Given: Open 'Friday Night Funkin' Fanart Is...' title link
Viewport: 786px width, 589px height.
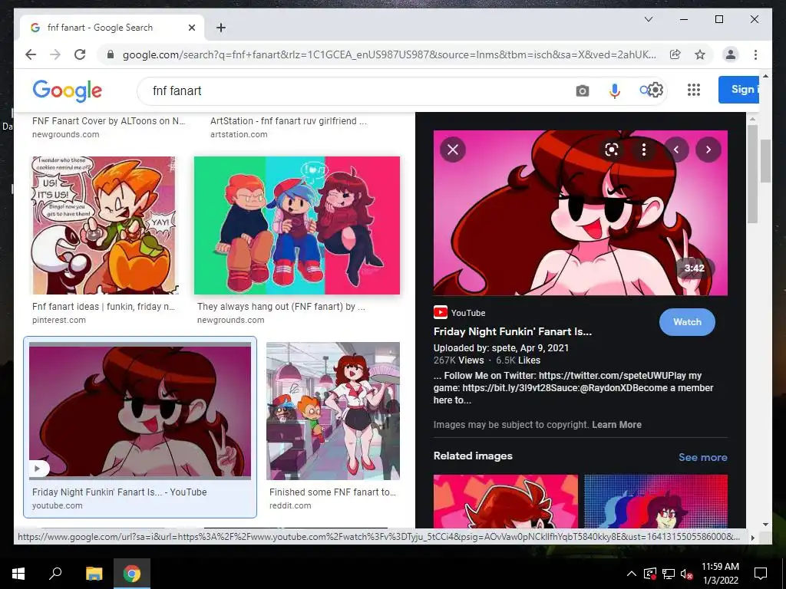Looking at the screenshot, I should [x=512, y=331].
